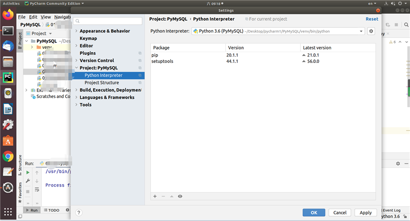The height and width of the screenshot is (221, 410).
Task: Open Thunderbird mail from the dock
Action: [8, 46]
